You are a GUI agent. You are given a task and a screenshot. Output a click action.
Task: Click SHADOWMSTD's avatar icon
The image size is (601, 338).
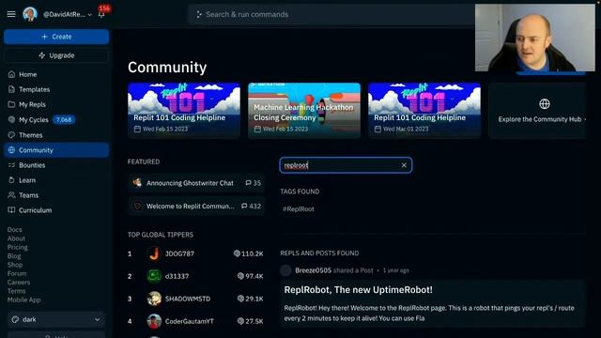coord(154,299)
